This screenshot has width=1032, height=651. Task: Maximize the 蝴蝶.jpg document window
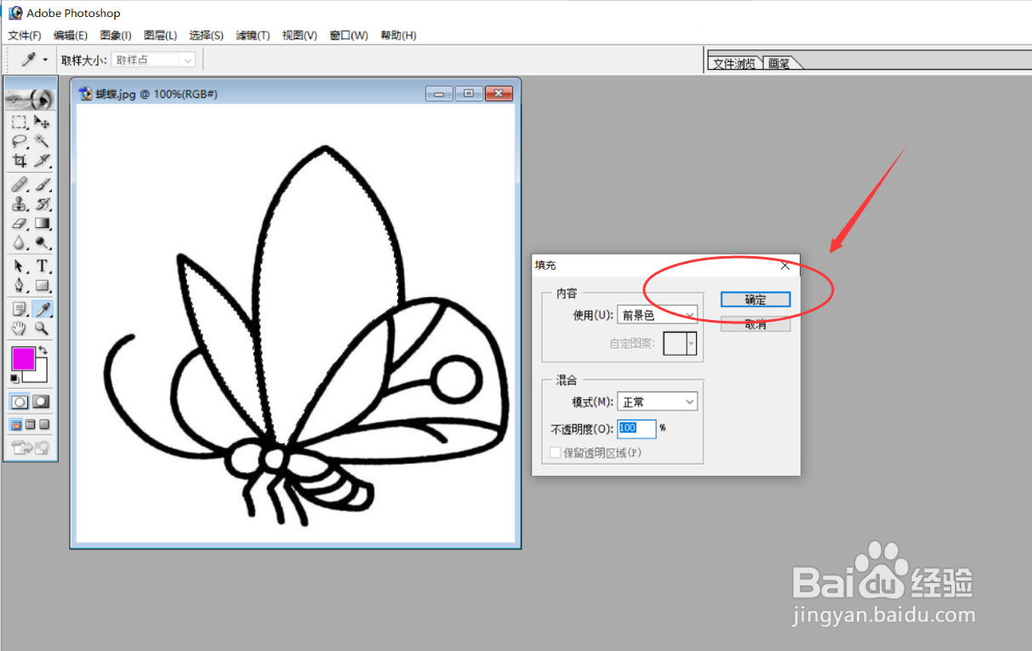[469, 94]
